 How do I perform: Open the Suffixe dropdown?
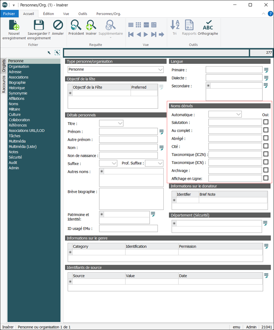click(x=114, y=163)
